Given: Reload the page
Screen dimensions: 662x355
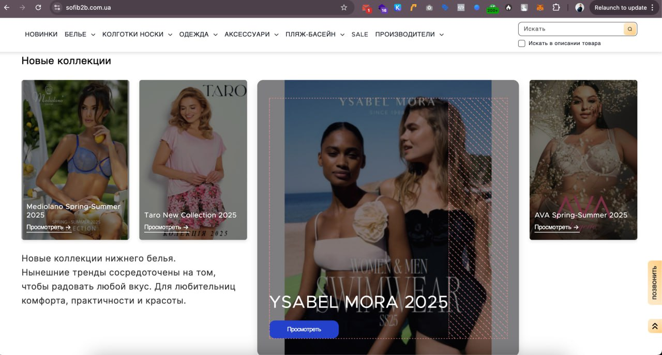Looking at the screenshot, I should click(38, 8).
